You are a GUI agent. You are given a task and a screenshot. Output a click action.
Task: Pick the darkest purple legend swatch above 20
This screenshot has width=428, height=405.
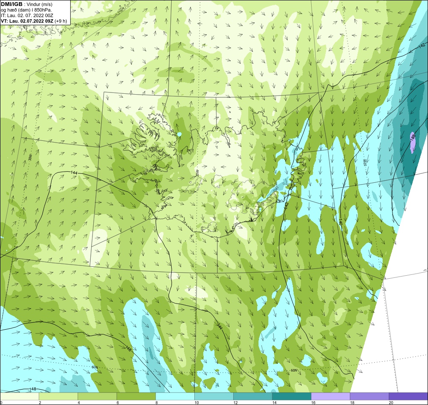click(408, 396)
